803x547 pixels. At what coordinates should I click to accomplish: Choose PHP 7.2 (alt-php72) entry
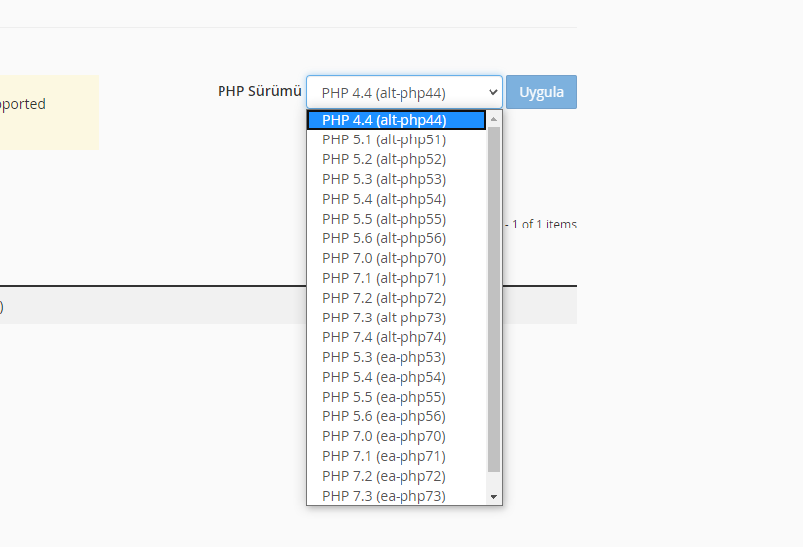[396, 298]
